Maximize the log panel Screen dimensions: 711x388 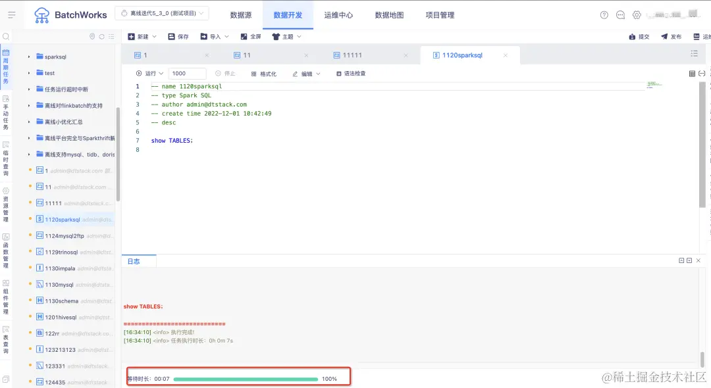(681, 261)
